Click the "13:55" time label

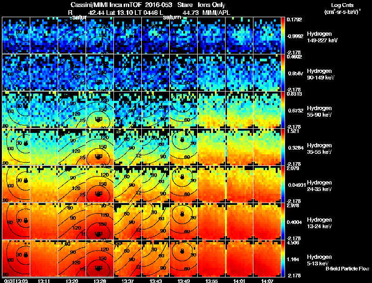(x=212, y=281)
